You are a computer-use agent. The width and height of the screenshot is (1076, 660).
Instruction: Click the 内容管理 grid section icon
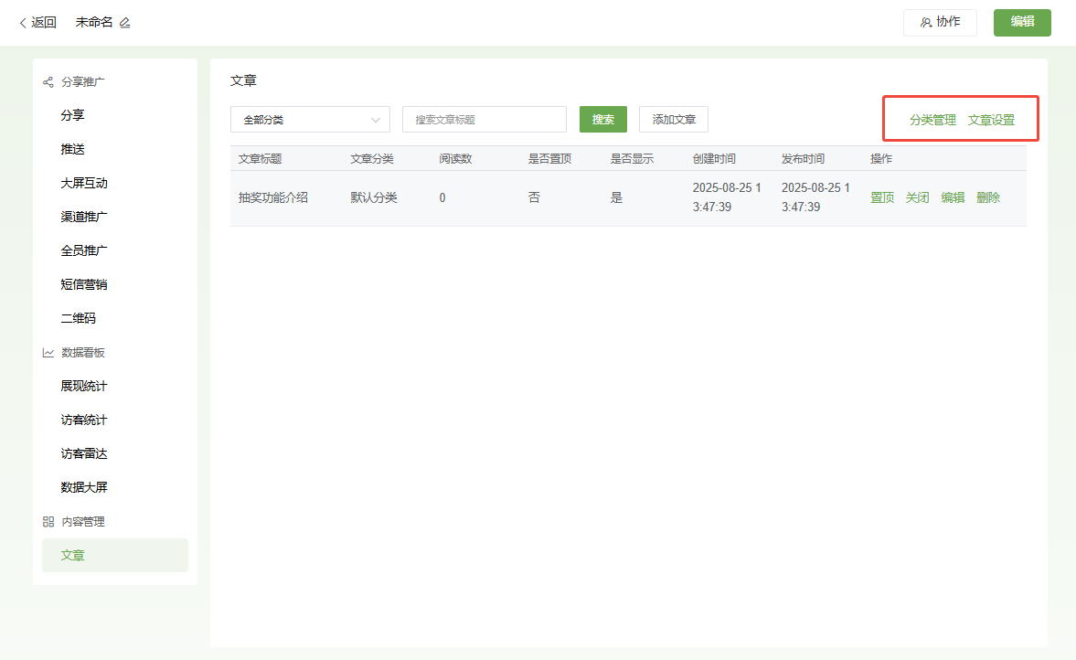coord(48,522)
